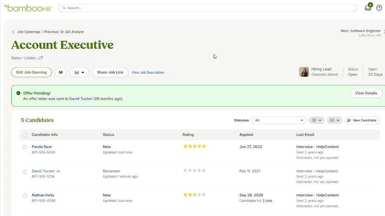Viewport: 385px width, 216px height.
Task: Open the BambooHR logo home link
Action: pyautogui.click(x=28, y=8)
